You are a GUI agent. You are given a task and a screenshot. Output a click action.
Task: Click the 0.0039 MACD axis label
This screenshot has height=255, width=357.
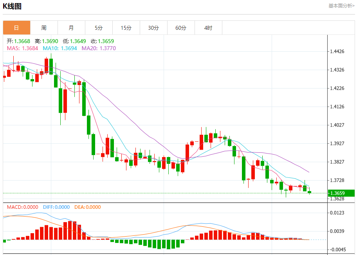point(337,231)
